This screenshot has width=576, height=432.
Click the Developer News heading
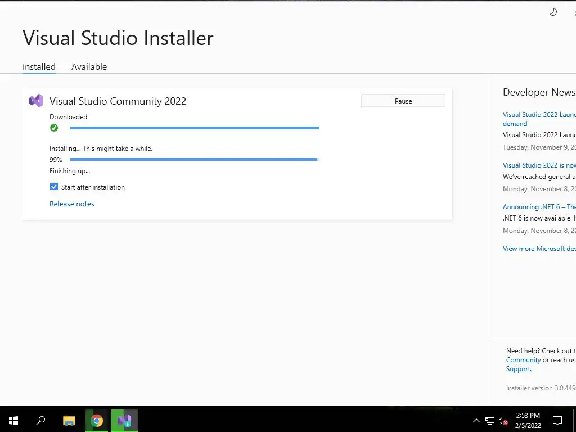click(x=539, y=92)
